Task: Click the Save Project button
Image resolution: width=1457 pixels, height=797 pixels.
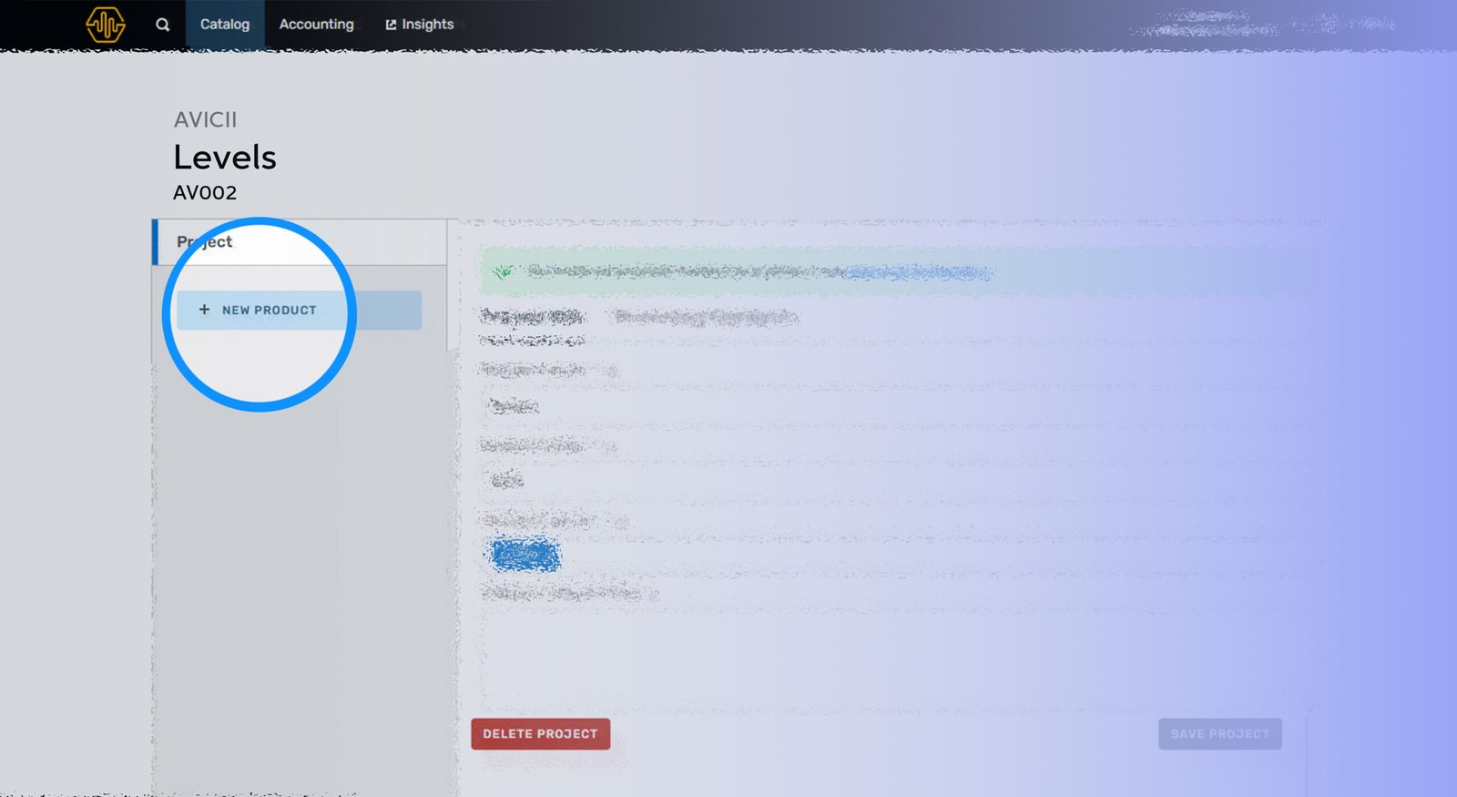Action: (x=1219, y=734)
